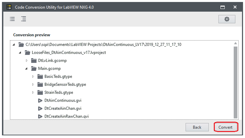This screenshot has width=245, height=138.
Task: Click the collapse all list icon
Action: tap(12, 19)
